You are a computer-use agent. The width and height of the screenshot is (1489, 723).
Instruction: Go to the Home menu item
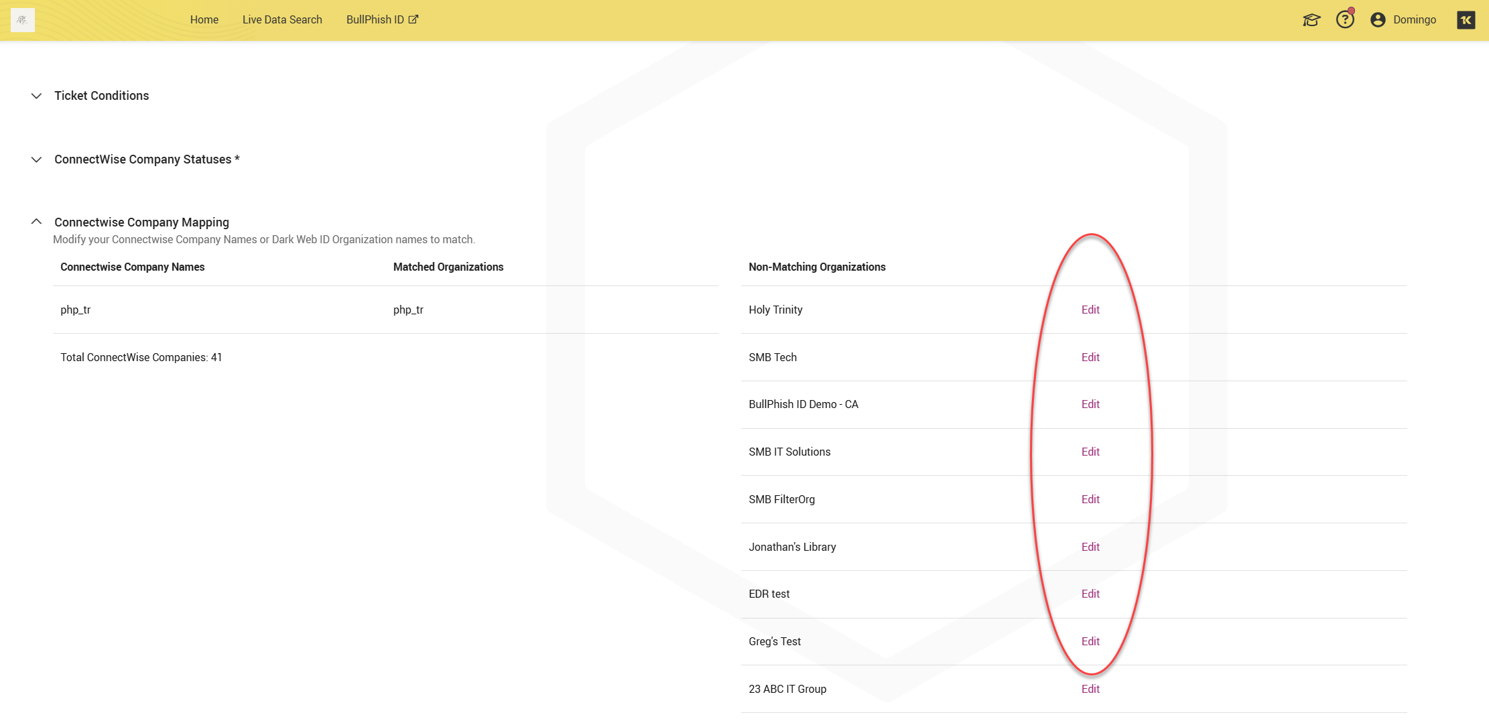tap(204, 20)
